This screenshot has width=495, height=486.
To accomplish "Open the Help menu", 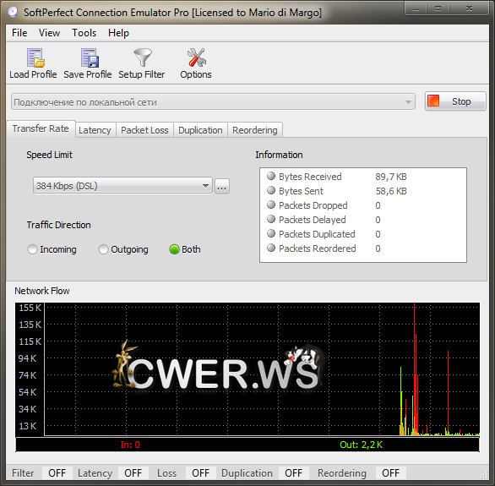I will pos(119,33).
